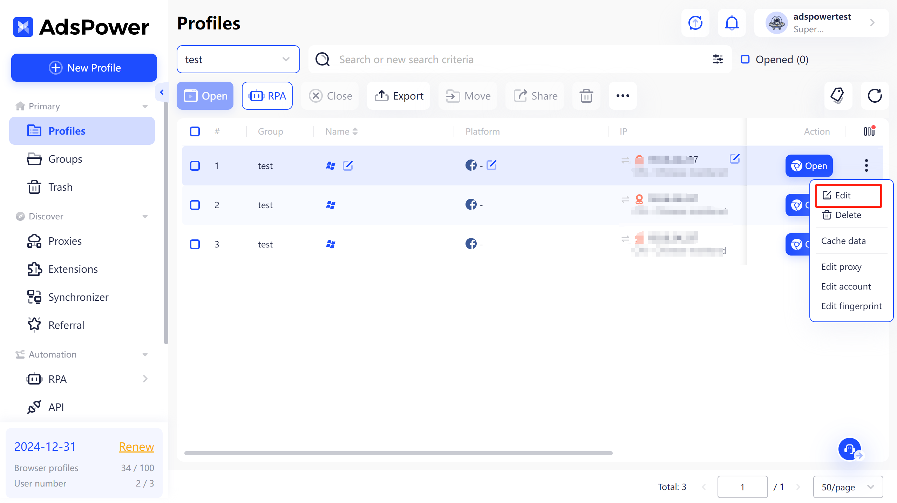
Task: Click Windows OS icon in row 3
Action: (331, 244)
